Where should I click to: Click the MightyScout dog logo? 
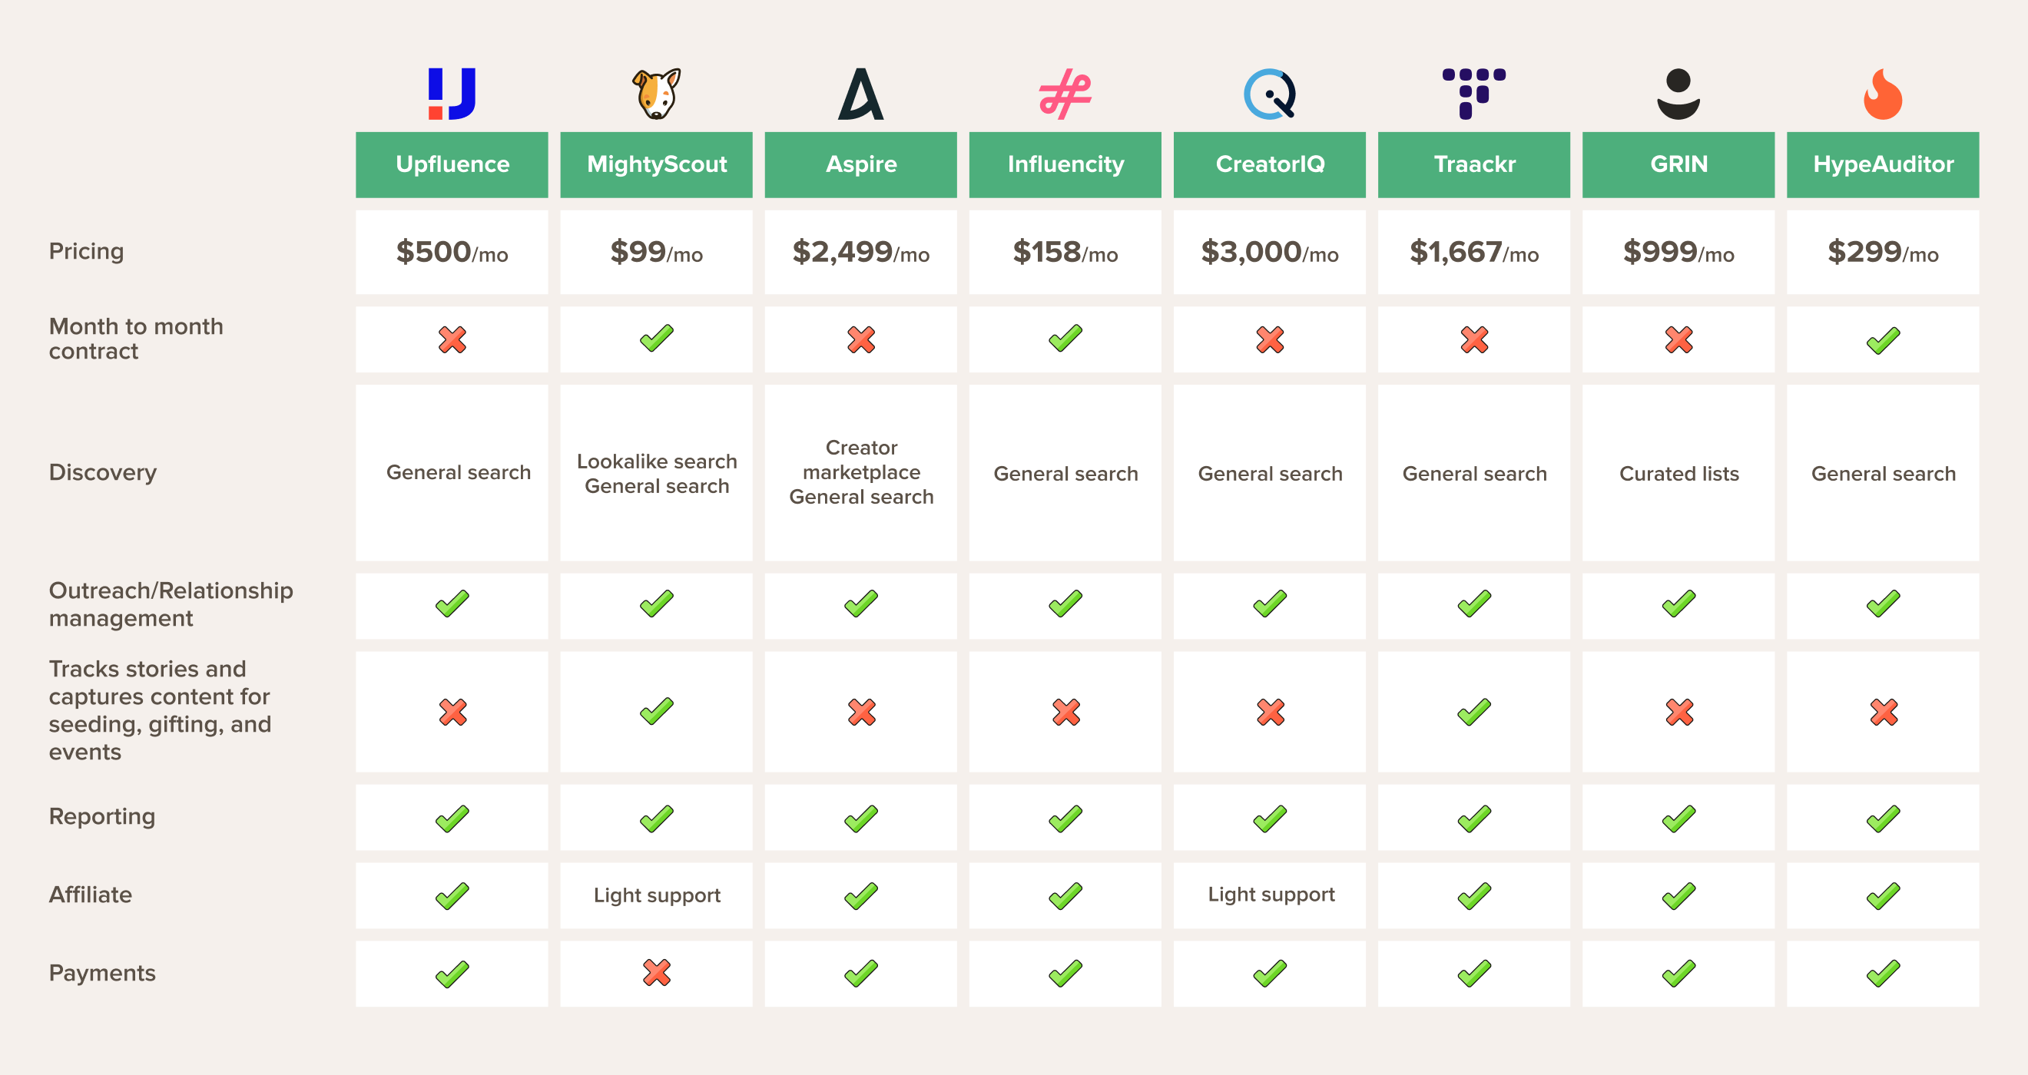[x=657, y=94]
